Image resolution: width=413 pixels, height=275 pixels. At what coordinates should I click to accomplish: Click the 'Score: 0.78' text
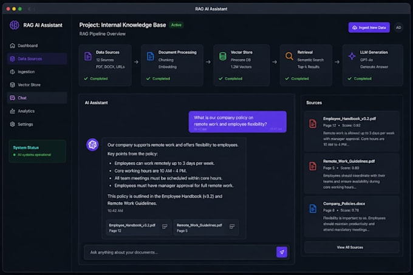(x=349, y=211)
